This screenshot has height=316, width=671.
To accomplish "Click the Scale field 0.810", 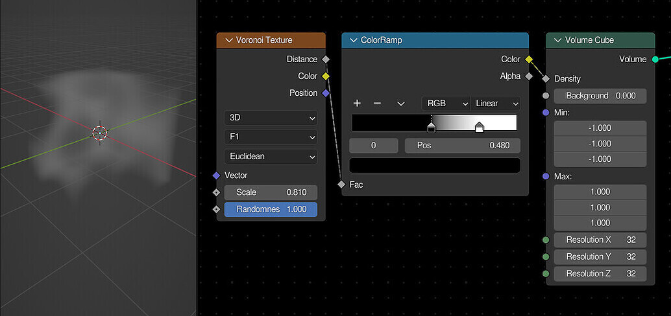I will click(271, 192).
